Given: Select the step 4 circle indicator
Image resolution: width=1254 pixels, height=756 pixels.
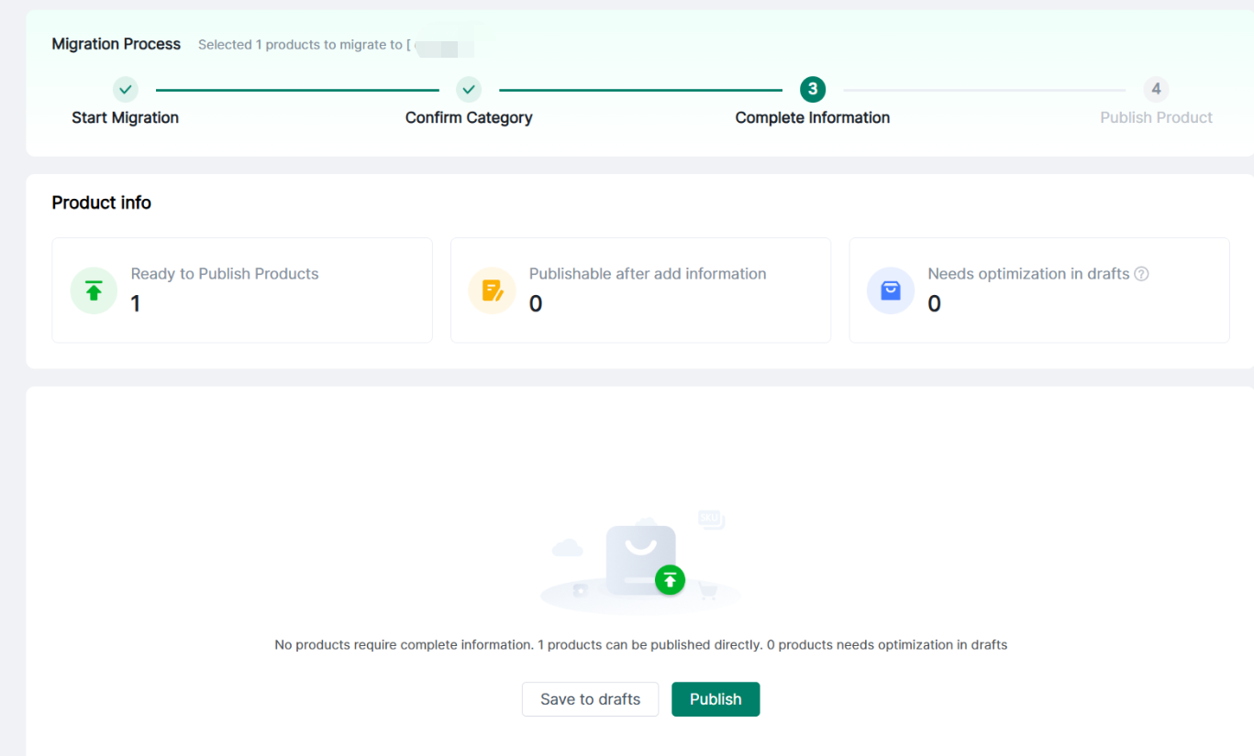Looking at the screenshot, I should 1156,90.
